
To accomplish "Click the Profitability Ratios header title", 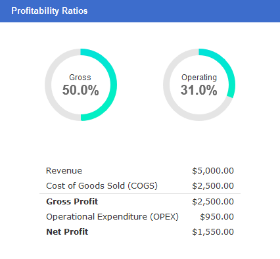I will coord(49,11).
